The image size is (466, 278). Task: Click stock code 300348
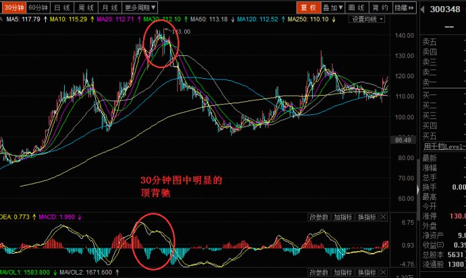point(445,9)
